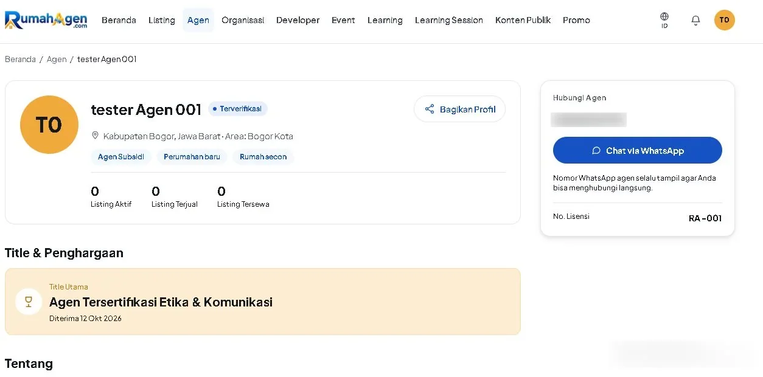Image resolution: width=763 pixels, height=377 pixels.
Task: Click the tester Agen 001 breadcrumb text
Action: (x=107, y=59)
